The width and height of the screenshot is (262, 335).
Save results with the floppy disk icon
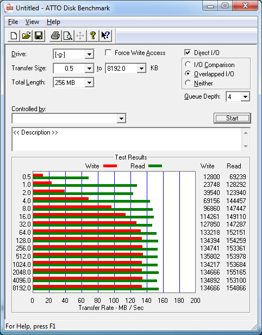click(39, 36)
